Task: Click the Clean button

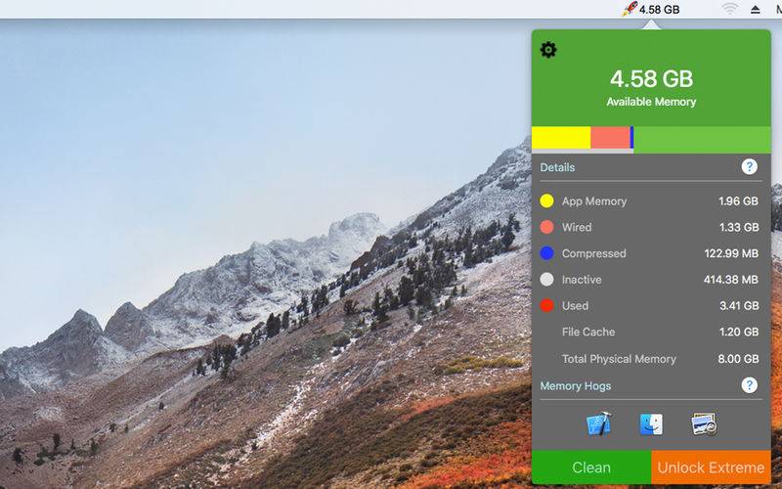Action: tap(591, 467)
